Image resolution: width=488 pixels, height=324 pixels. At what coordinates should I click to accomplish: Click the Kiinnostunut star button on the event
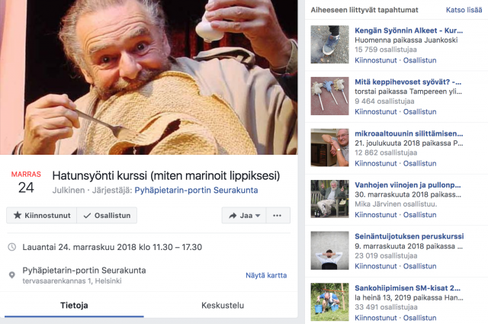point(42,216)
